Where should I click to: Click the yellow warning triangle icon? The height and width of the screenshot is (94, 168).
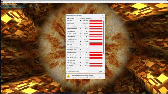68,76
